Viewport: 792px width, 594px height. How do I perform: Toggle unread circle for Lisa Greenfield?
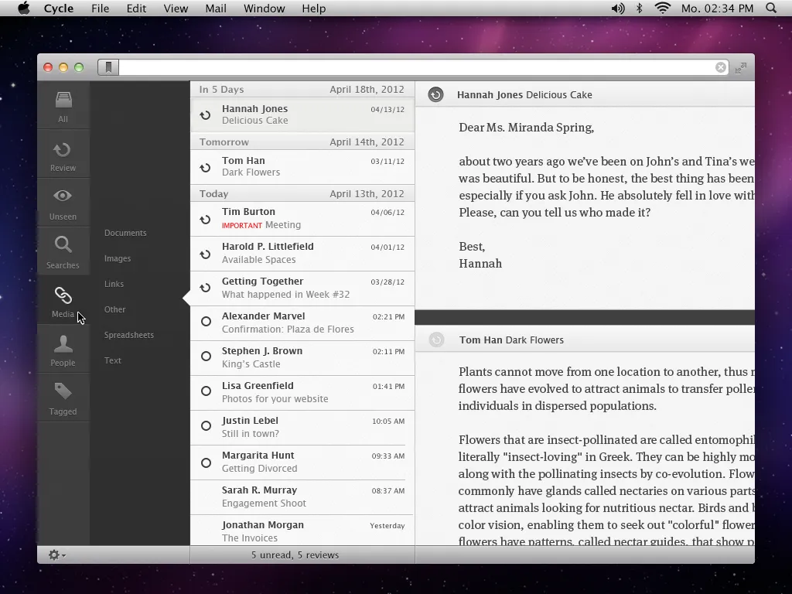pyautogui.click(x=206, y=391)
